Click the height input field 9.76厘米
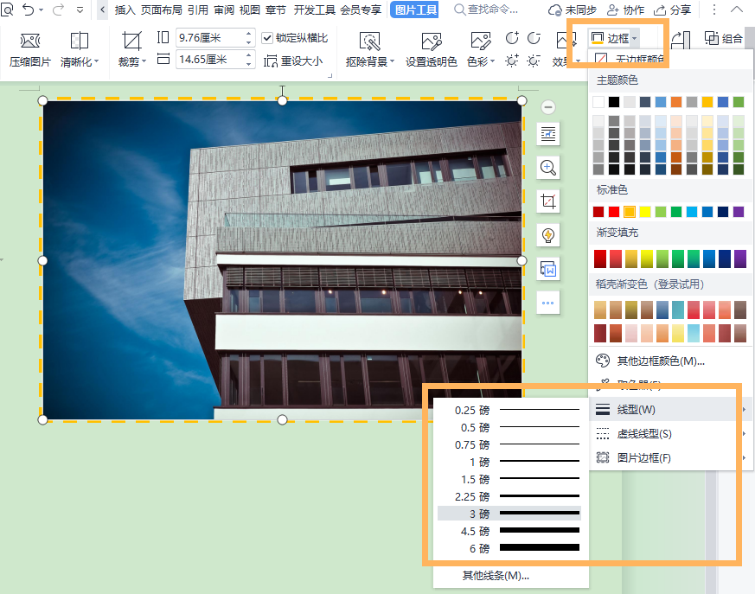 pyautogui.click(x=210, y=38)
